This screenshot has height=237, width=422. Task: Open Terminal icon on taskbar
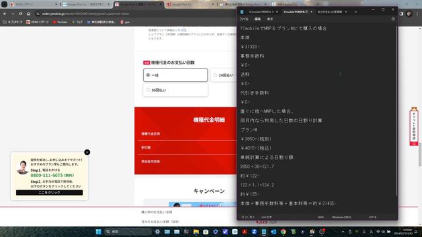(x=186, y=232)
